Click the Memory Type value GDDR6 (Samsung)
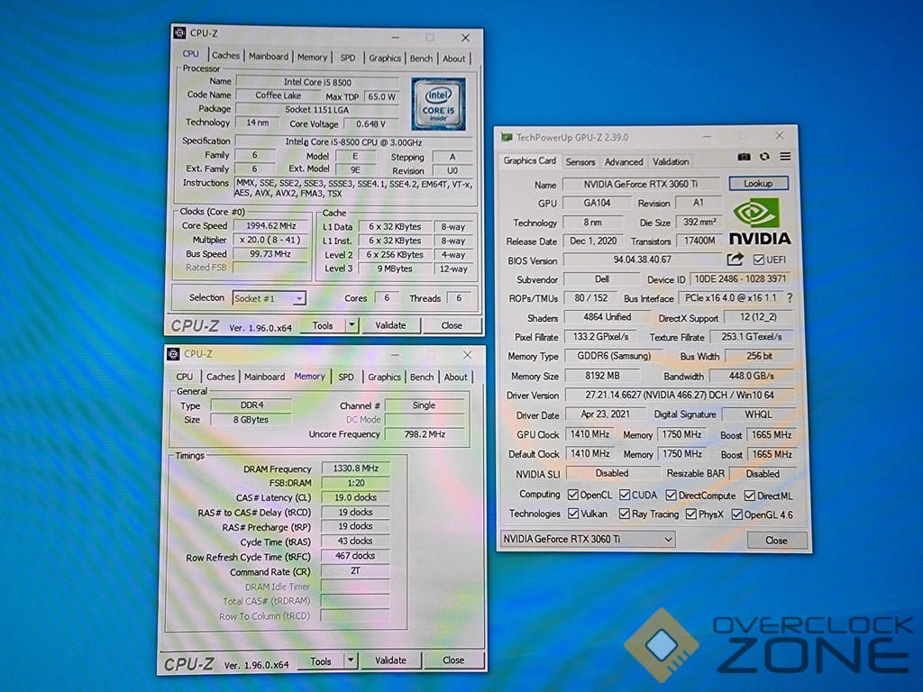The image size is (923, 692). click(613, 355)
